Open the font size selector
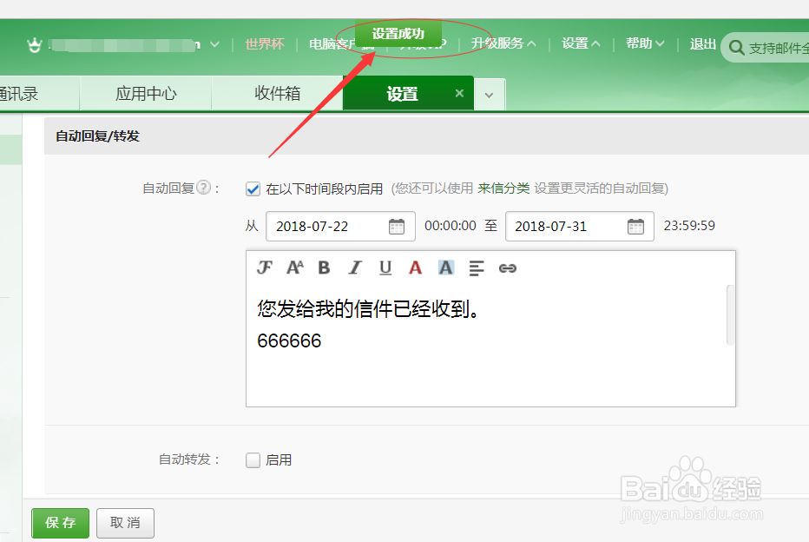Viewport: 809px width, 542px height. 294,268
